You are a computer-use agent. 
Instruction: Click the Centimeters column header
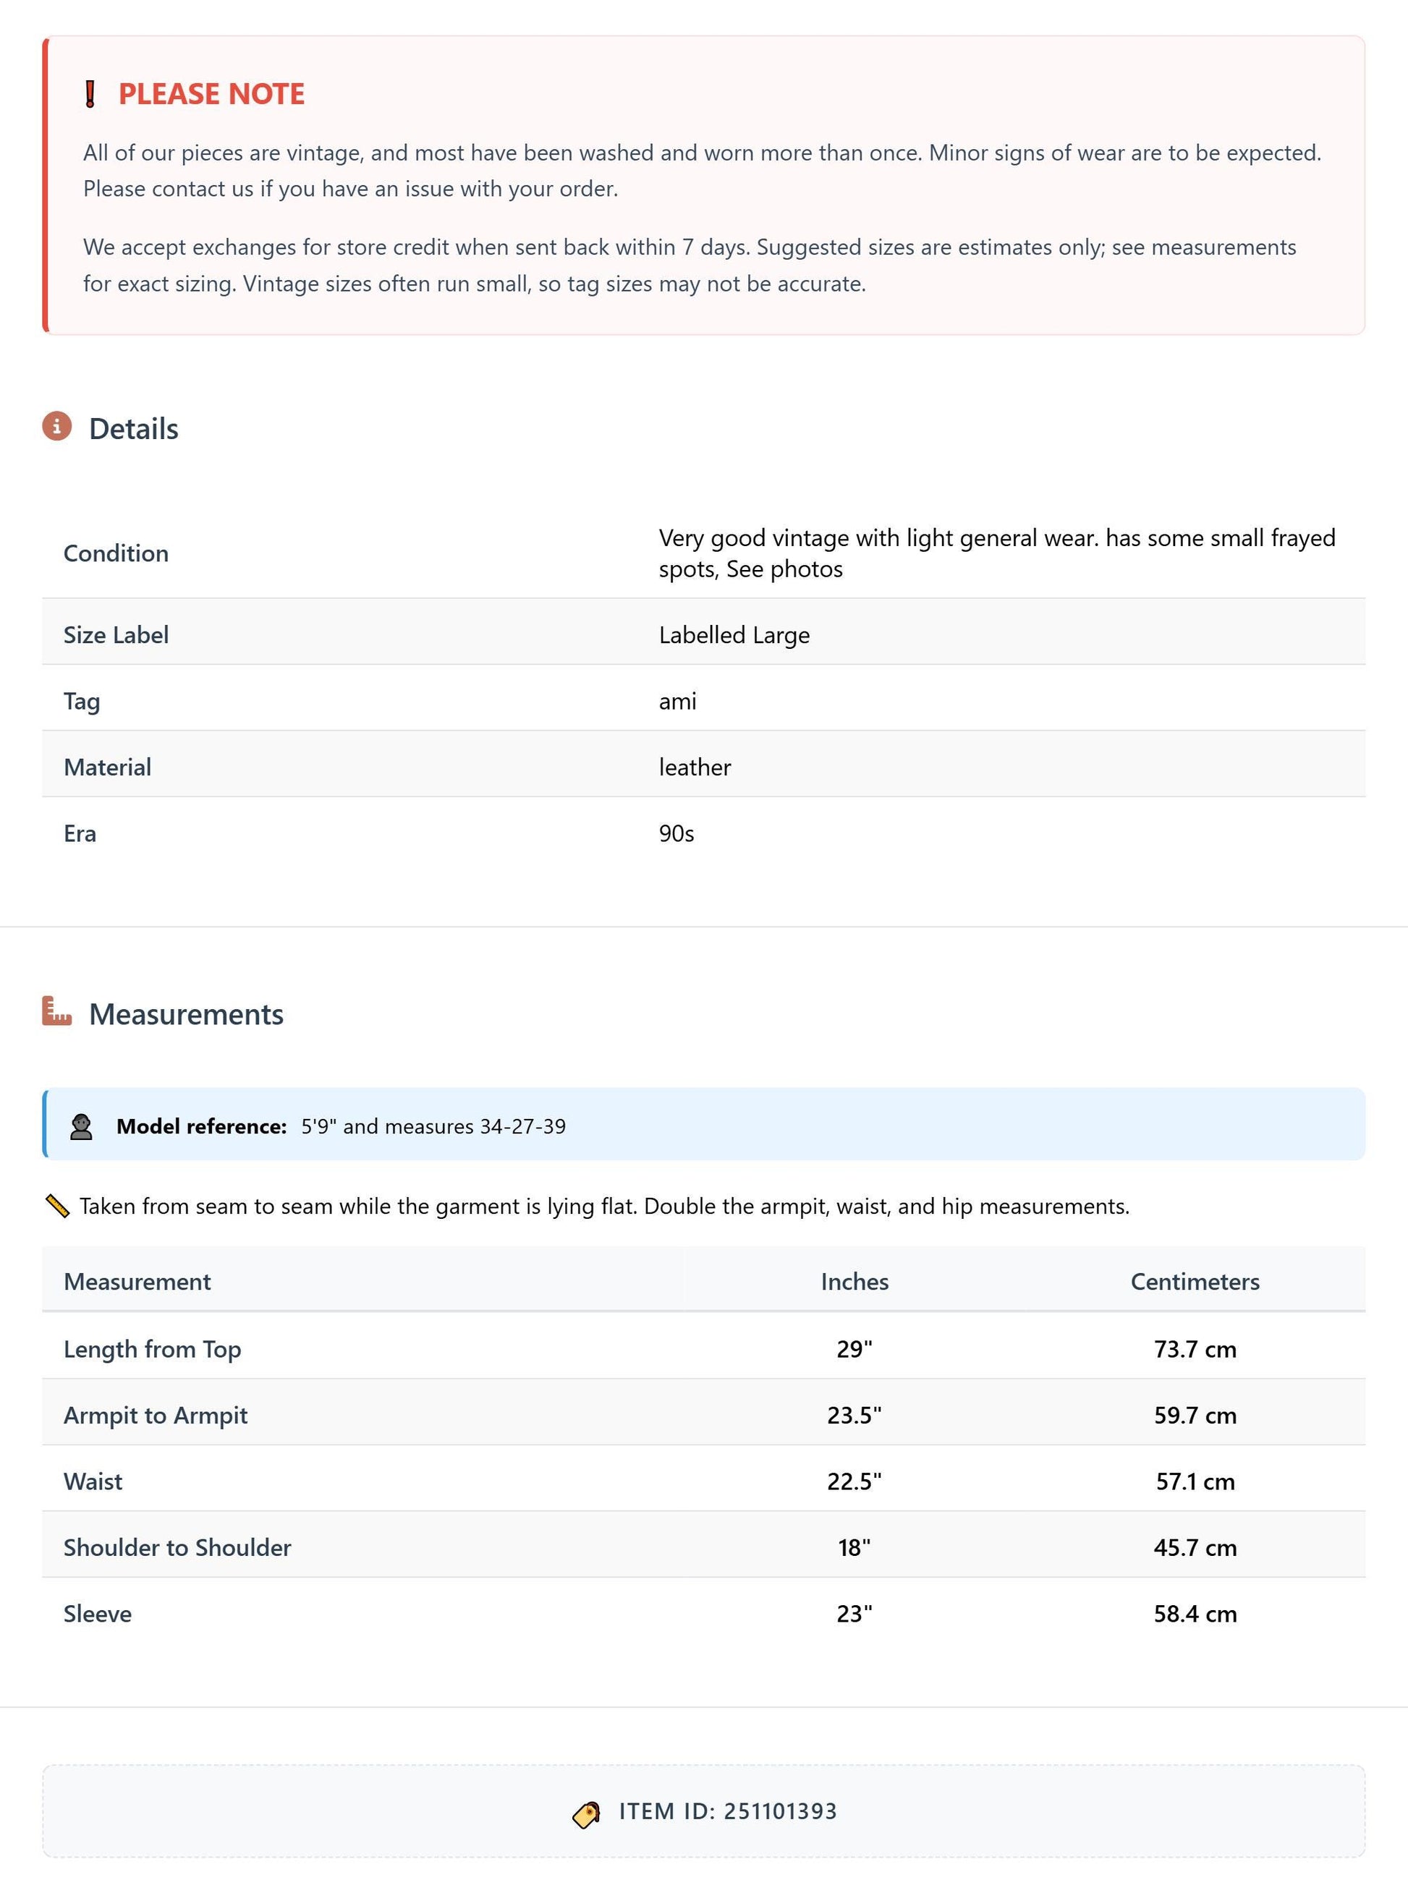click(x=1195, y=1281)
